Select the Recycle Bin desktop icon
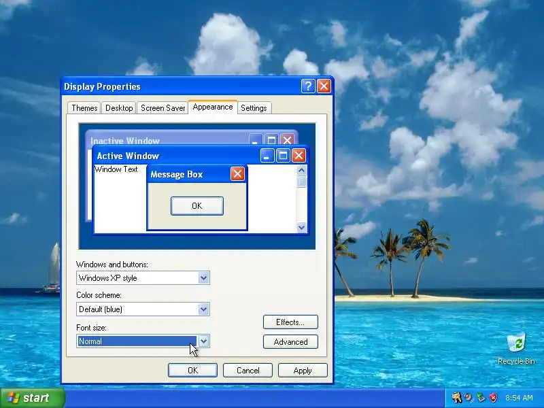Image resolution: width=544 pixels, height=408 pixels. pyautogui.click(x=516, y=349)
